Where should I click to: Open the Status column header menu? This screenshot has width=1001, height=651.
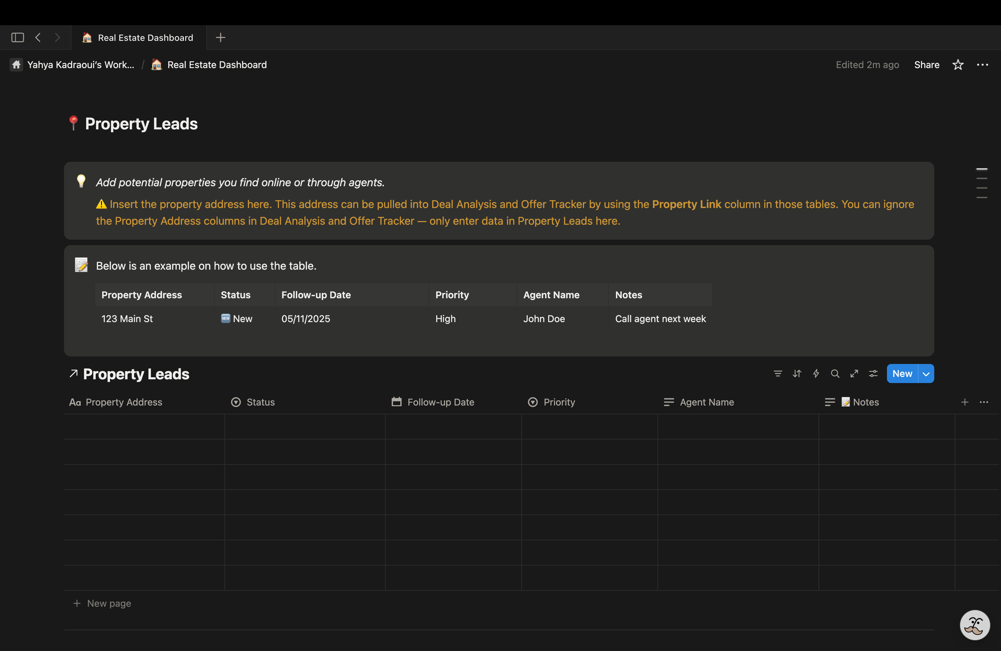coord(260,402)
